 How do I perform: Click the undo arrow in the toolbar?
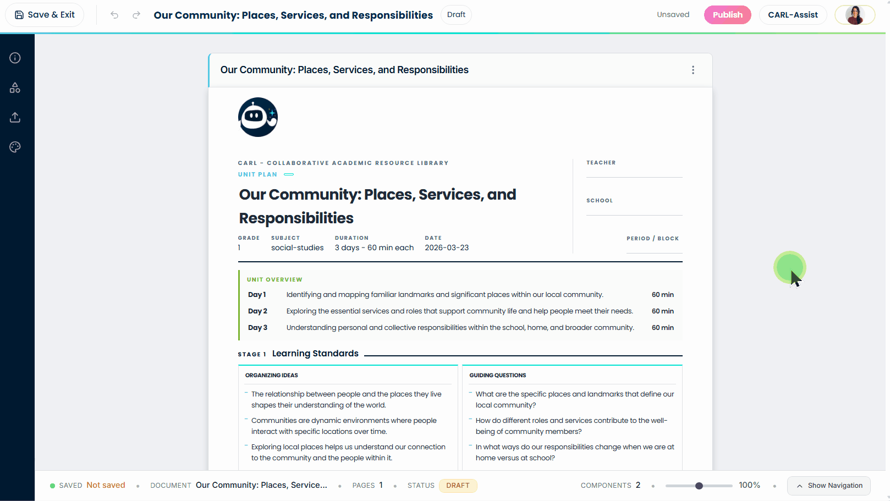(114, 15)
